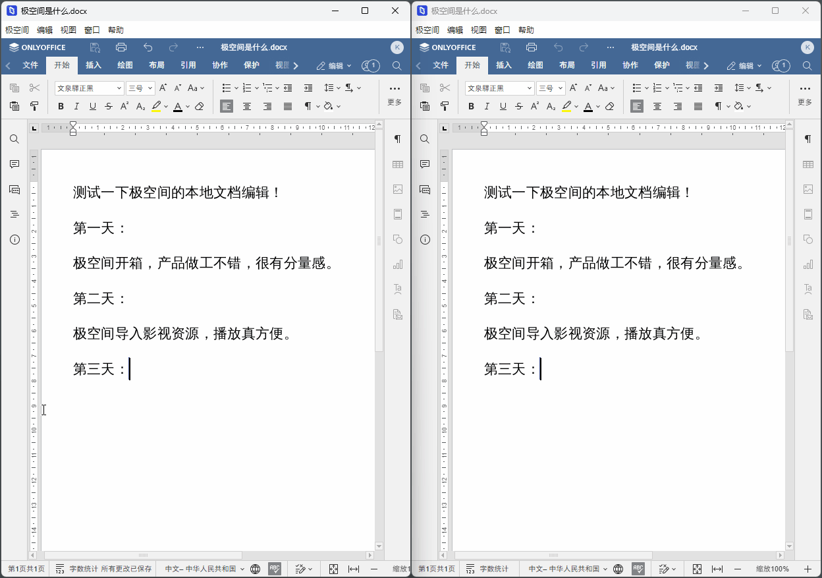Expand track changes dropdown in right status bar
822x578 pixels.
pyautogui.click(x=675, y=569)
